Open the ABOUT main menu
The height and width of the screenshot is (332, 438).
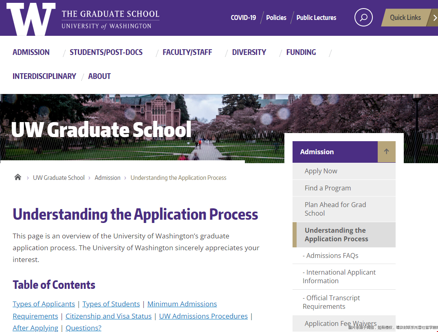[99, 76]
